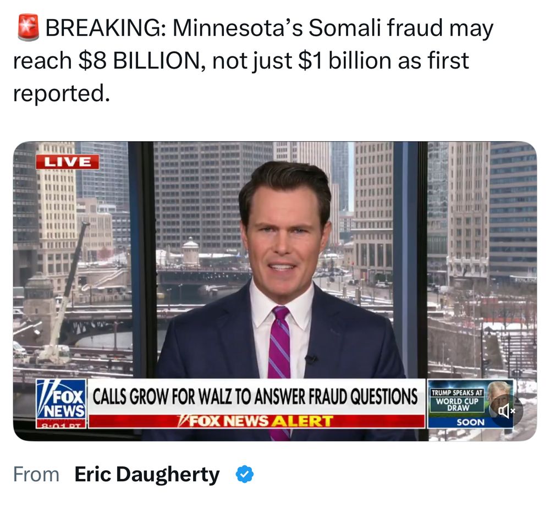Screen dimensions: 550x507
Task: Click the small flag logo in Fox News Alert bar
Action: pyautogui.click(x=183, y=421)
